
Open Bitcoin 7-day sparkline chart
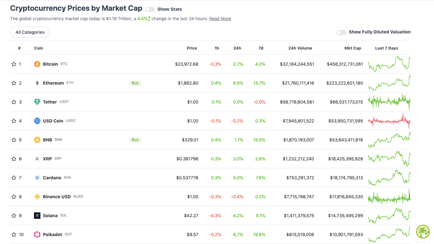(x=389, y=64)
